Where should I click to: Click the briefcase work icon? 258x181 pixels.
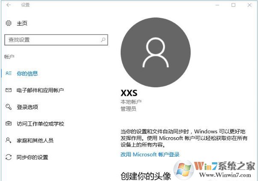pos(9,124)
